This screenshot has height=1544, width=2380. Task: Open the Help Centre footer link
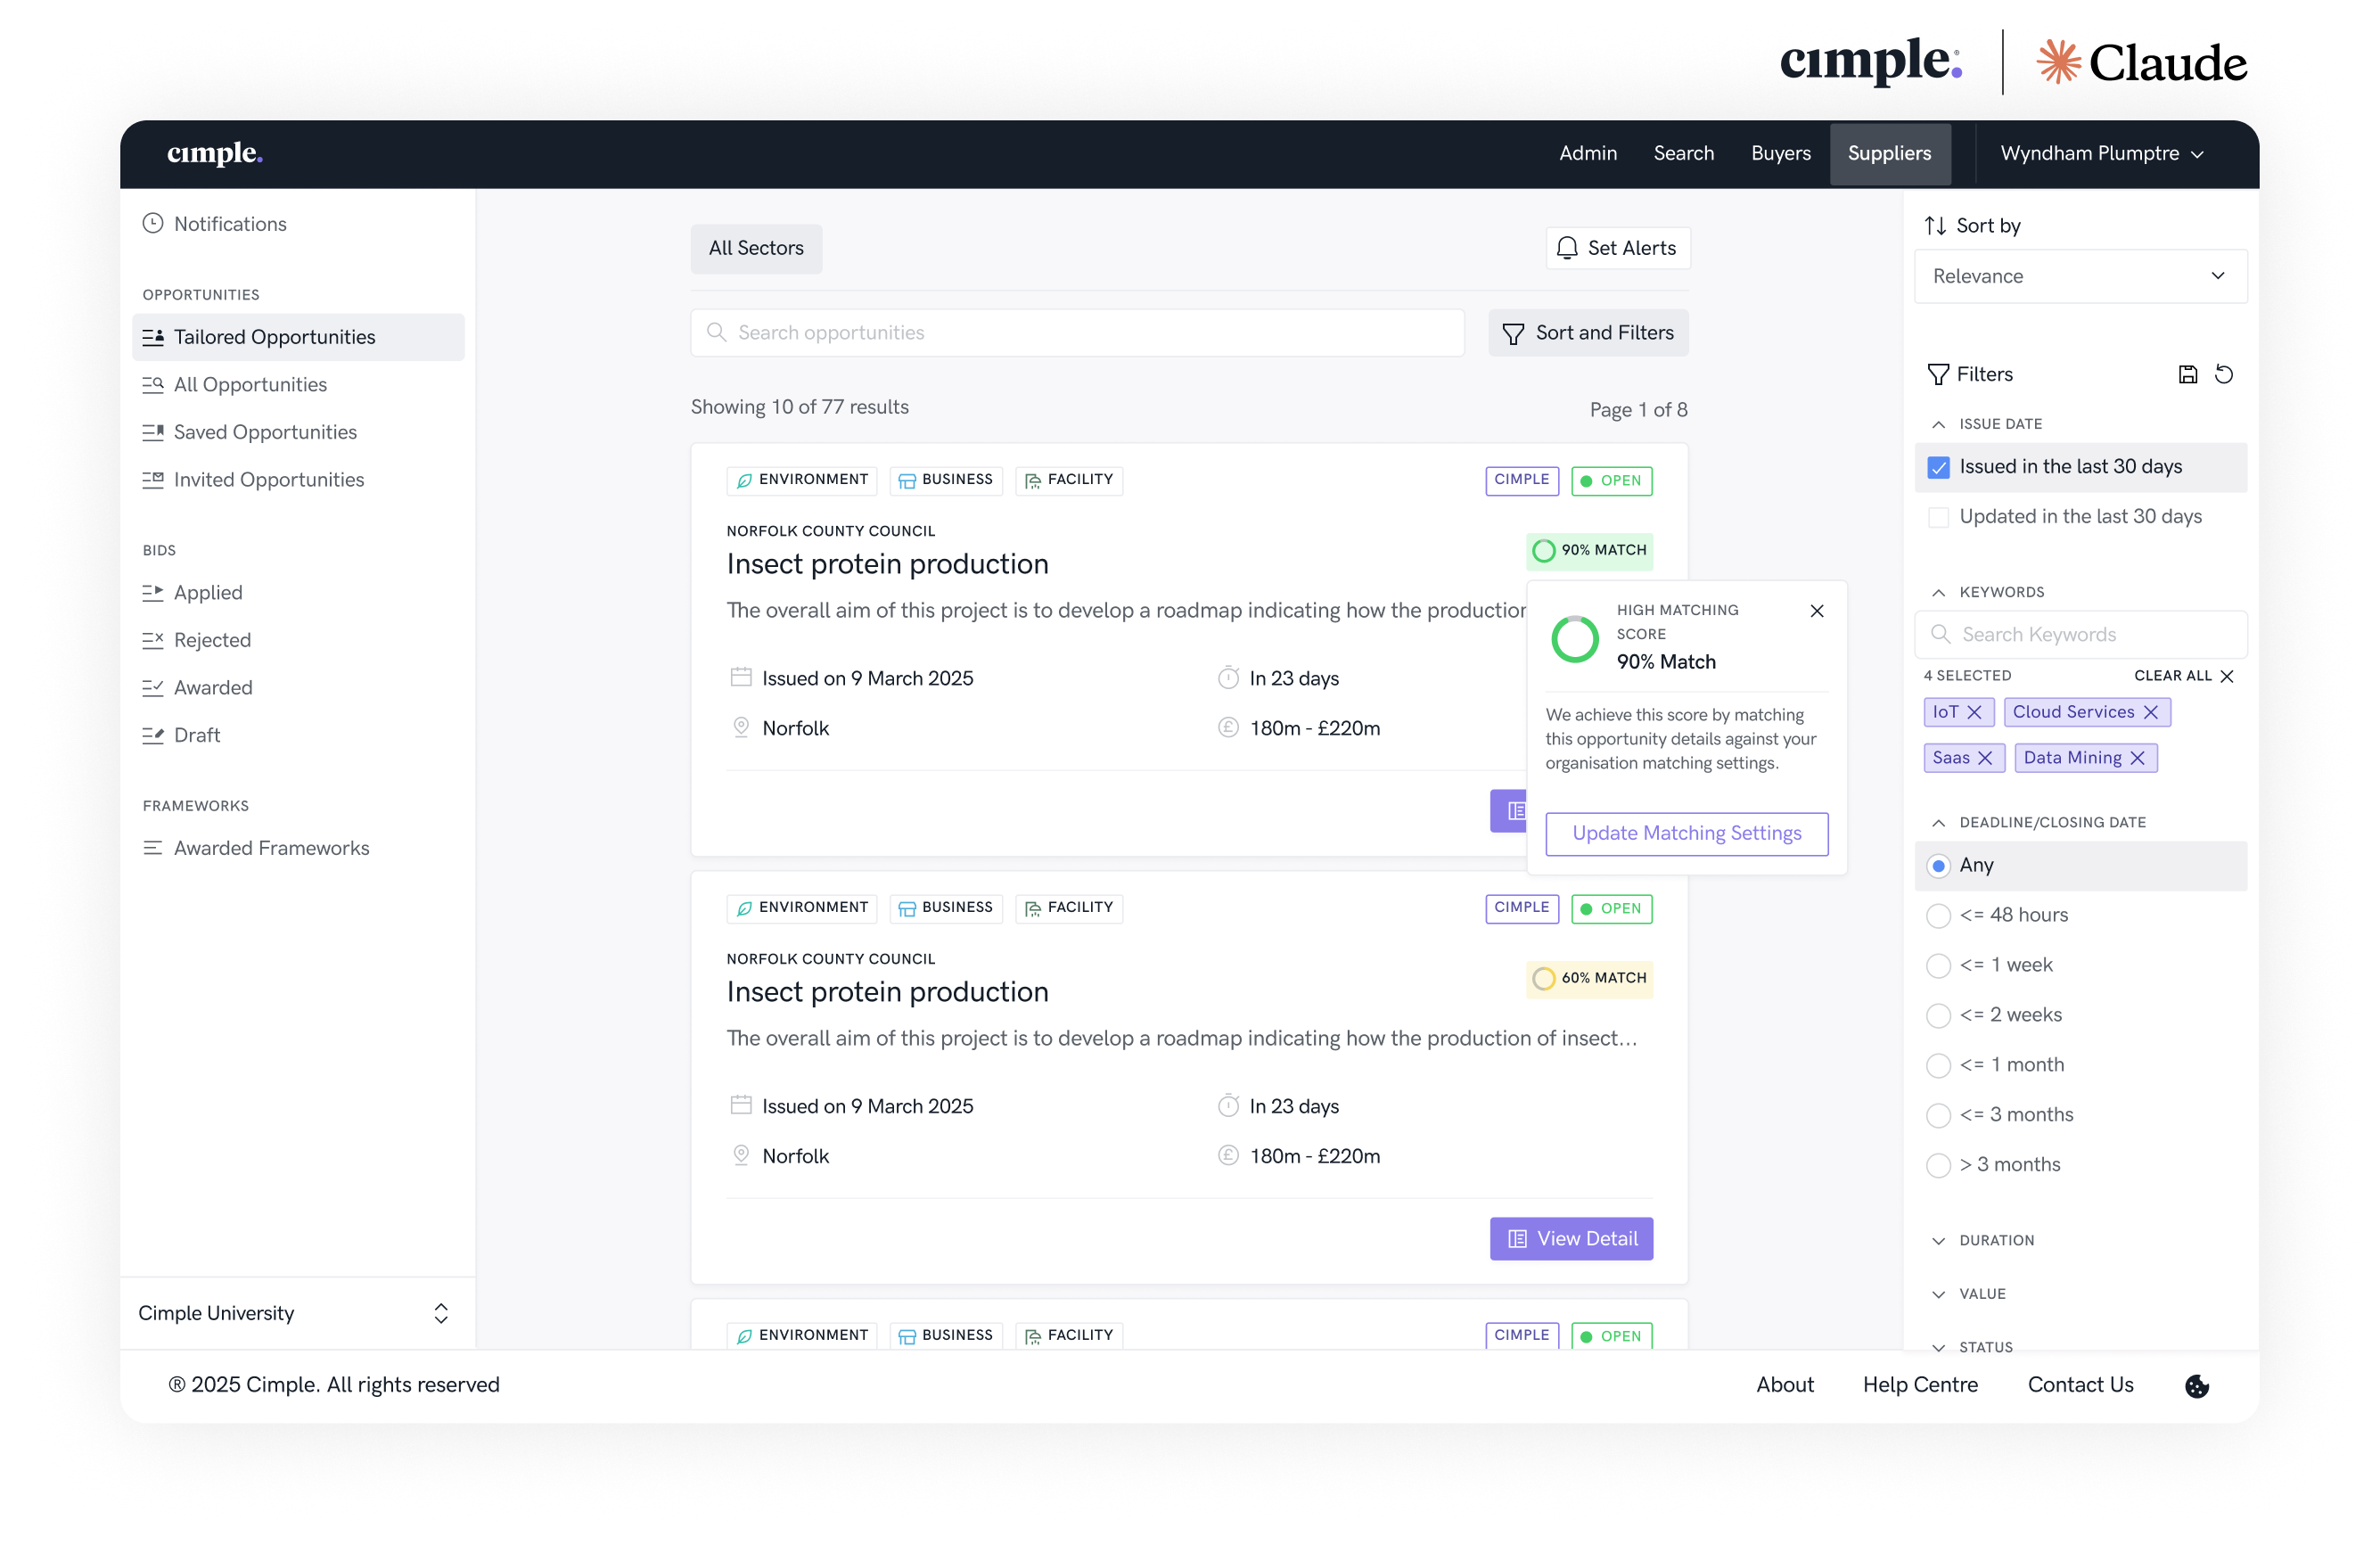coord(1920,1385)
